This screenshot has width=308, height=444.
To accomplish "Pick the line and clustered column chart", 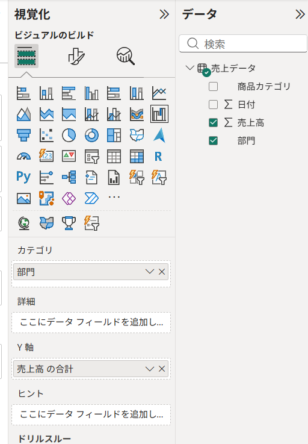I will point(114,114).
